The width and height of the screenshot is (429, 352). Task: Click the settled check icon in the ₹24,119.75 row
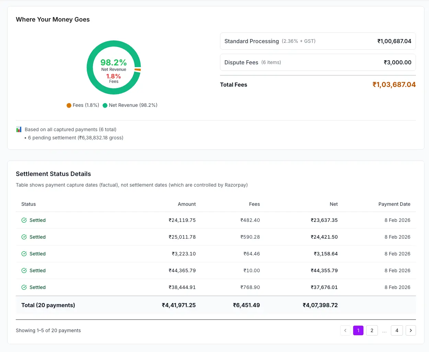[x=24, y=220]
